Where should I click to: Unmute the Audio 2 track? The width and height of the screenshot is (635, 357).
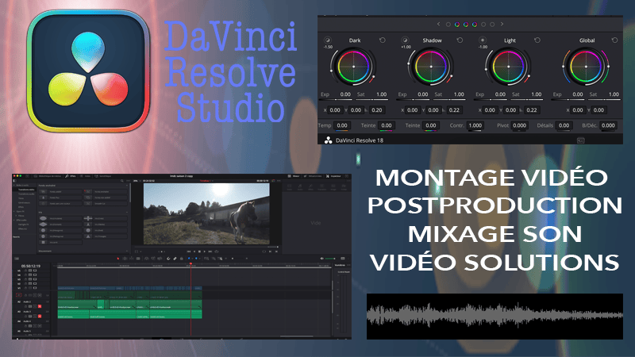[40, 306]
